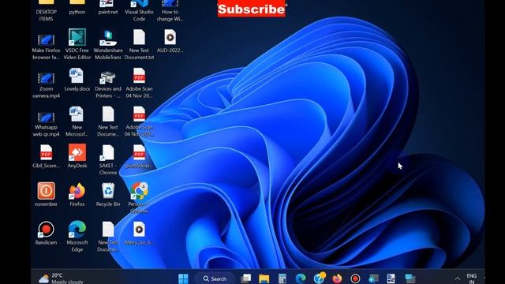Select New Text Document.txt file
This screenshot has height=284, width=505.
click(139, 44)
